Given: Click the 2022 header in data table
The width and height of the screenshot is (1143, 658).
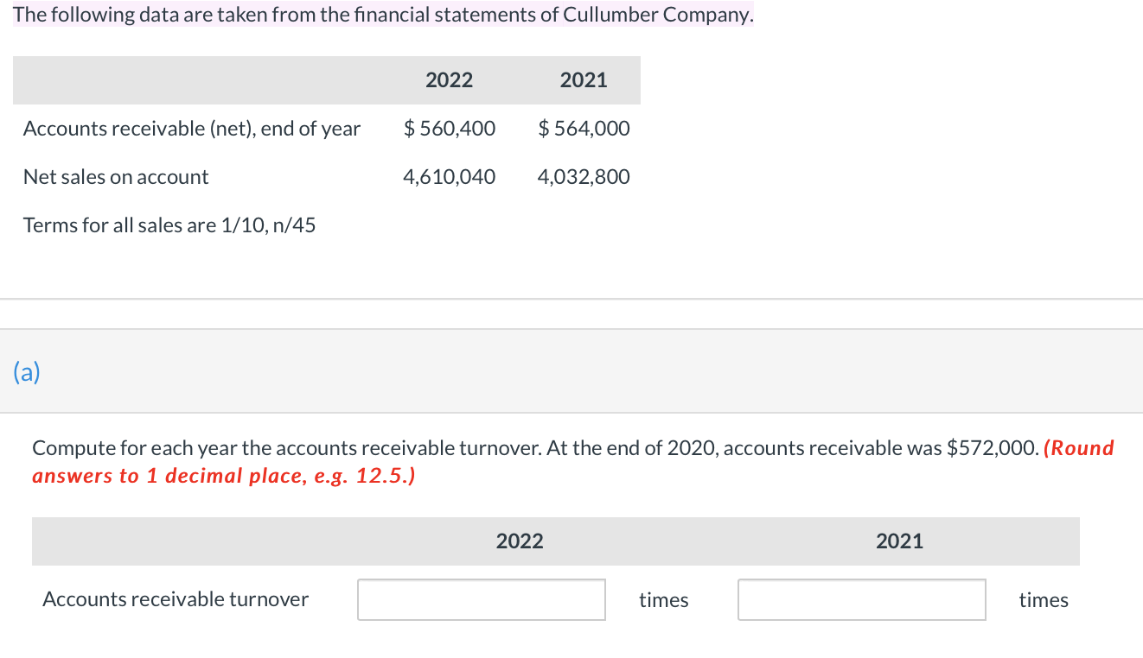Looking at the screenshot, I should (450, 80).
